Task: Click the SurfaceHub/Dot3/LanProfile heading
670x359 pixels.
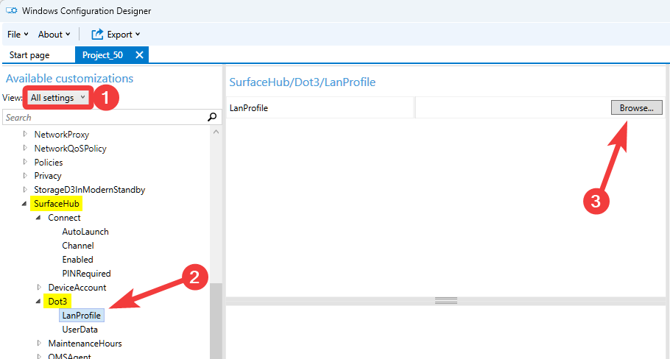Action: 302,82
